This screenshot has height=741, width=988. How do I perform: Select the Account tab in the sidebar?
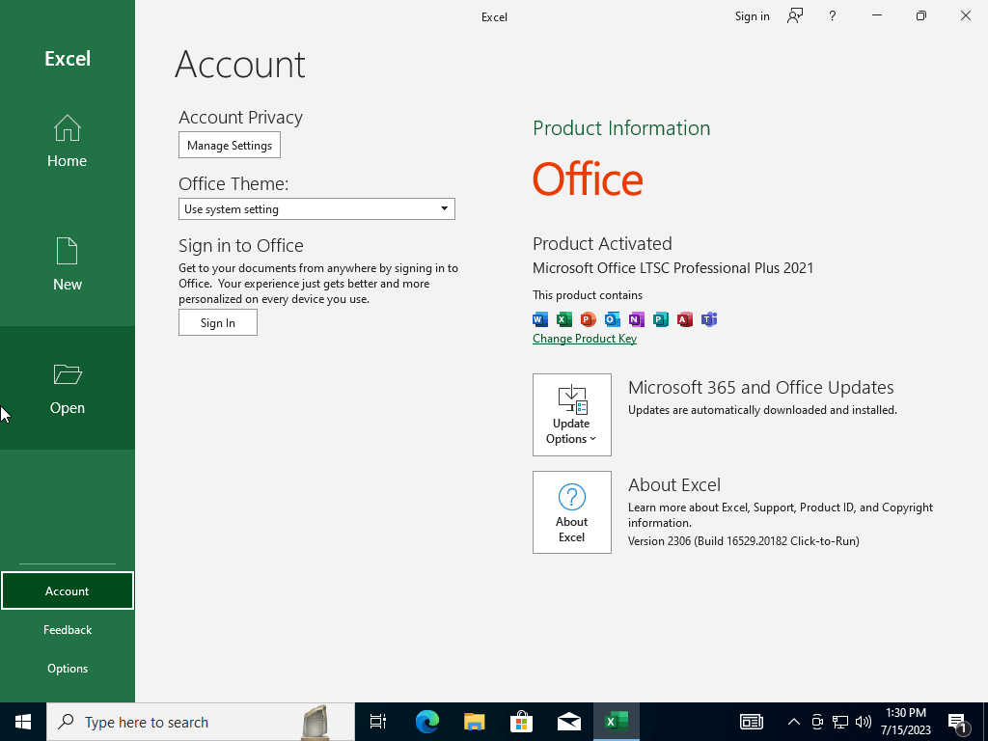point(67,591)
